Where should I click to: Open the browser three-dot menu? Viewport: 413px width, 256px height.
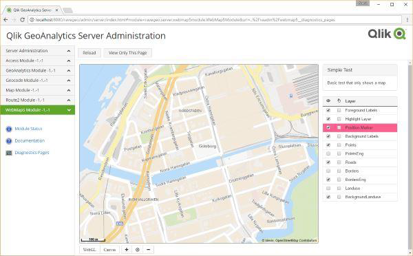407,20
